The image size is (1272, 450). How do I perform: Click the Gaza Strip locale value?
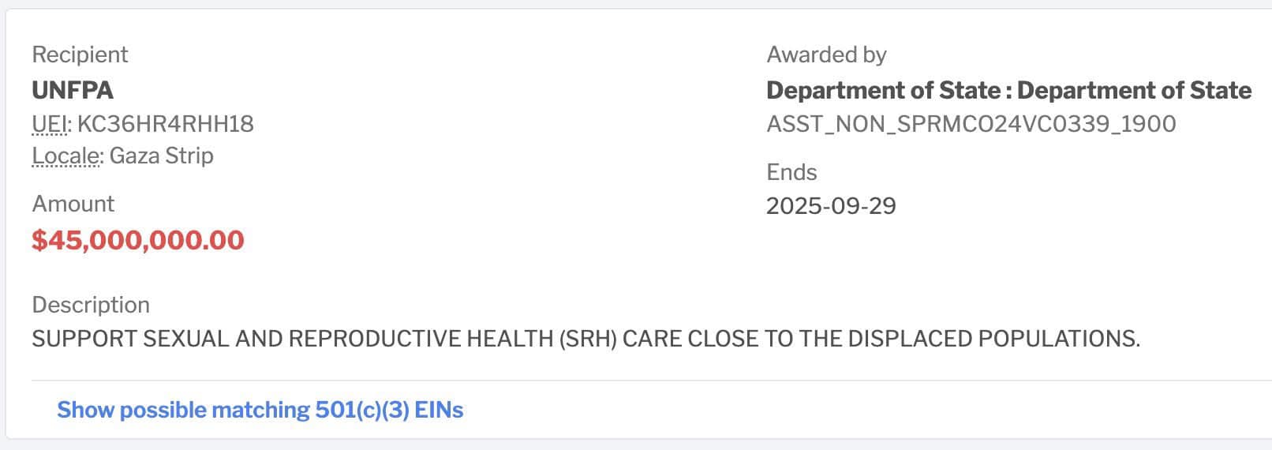[161, 156]
